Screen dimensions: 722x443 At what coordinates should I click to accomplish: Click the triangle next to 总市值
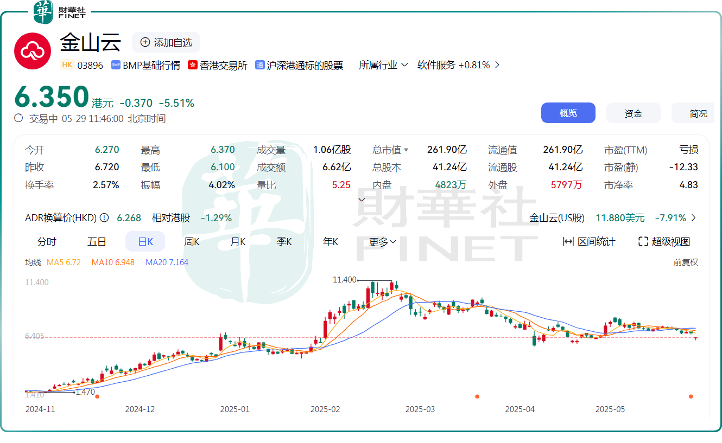[x=406, y=150]
